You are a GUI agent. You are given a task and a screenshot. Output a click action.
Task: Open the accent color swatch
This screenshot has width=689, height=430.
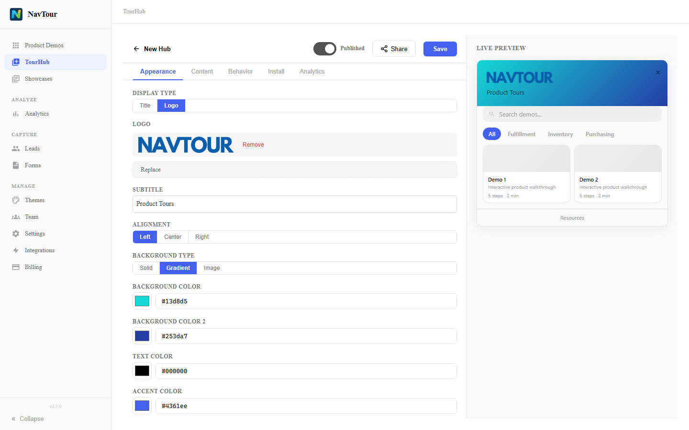142,406
